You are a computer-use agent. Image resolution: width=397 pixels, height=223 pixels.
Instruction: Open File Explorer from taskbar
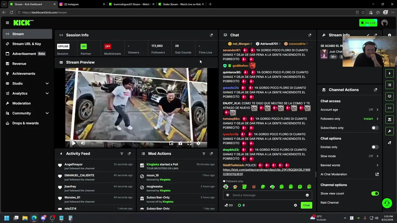click(x=25, y=218)
